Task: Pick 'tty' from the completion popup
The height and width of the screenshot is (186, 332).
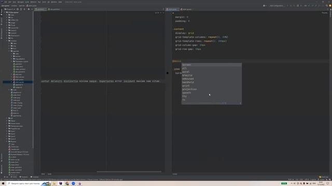Action: click(x=211, y=96)
